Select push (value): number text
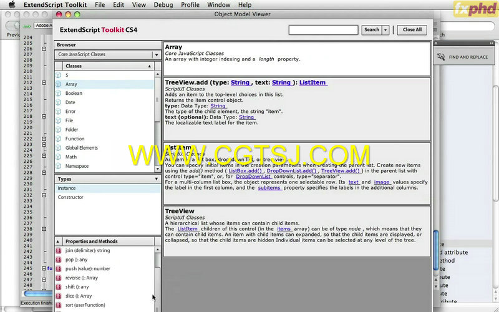This screenshot has height=312, width=499. 87,269
